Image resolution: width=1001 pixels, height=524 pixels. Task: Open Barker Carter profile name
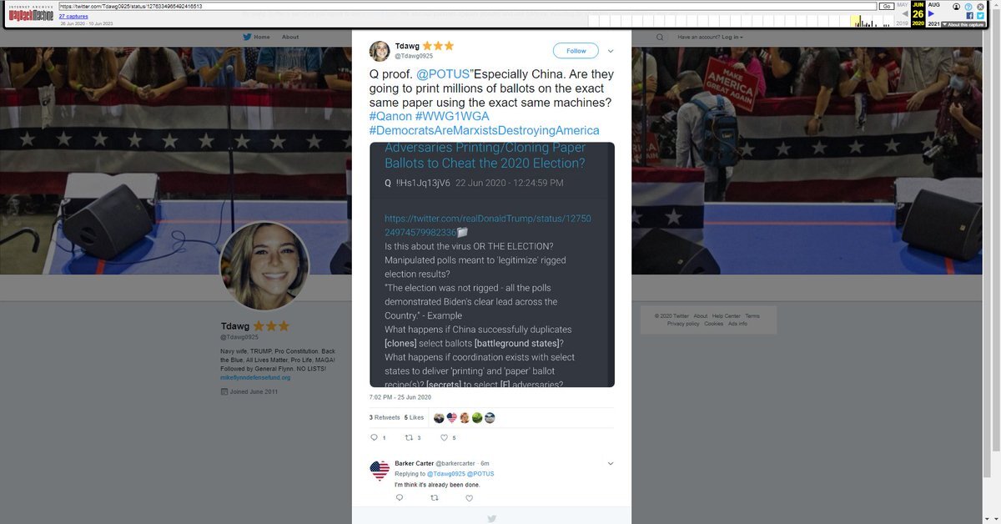point(414,463)
